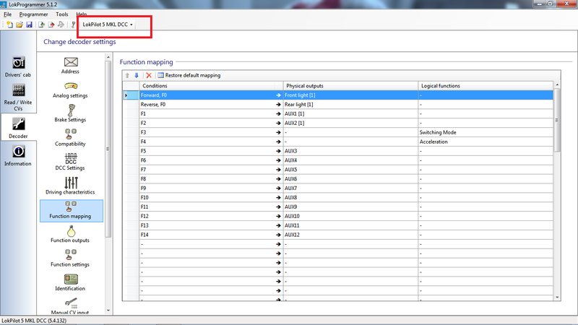This screenshot has width=578, height=325.
Task: Click the Logical functions column header
Action: [x=486, y=86]
